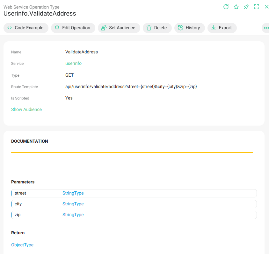View the operation History
The height and width of the screenshot is (254, 269).
click(x=189, y=28)
